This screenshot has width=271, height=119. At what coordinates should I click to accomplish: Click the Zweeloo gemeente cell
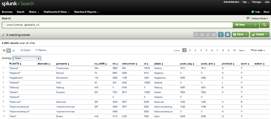[61, 92]
